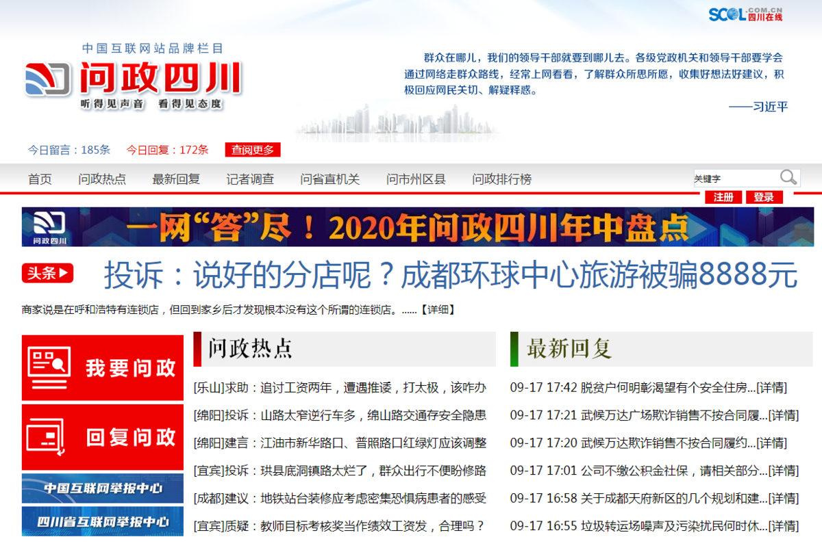Select 问政排行榜 in navigation bar
The image size is (822, 550).
point(501,179)
